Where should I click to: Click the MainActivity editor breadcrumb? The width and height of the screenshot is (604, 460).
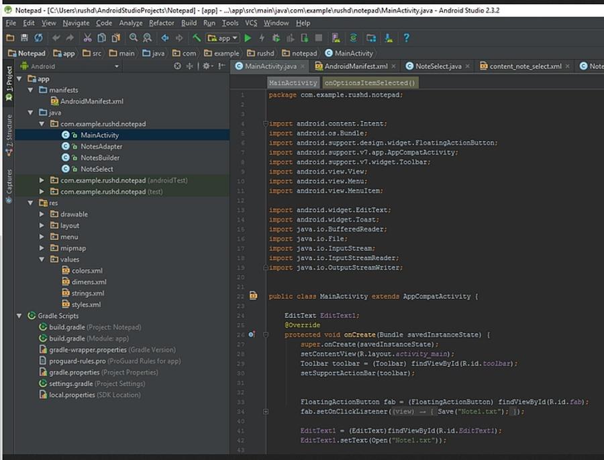coord(293,82)
